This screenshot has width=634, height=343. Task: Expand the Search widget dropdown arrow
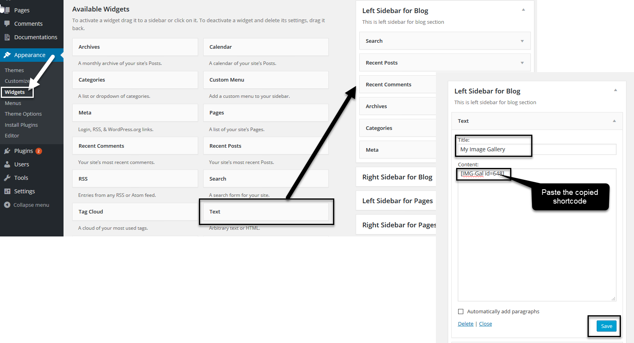(522, 41)
